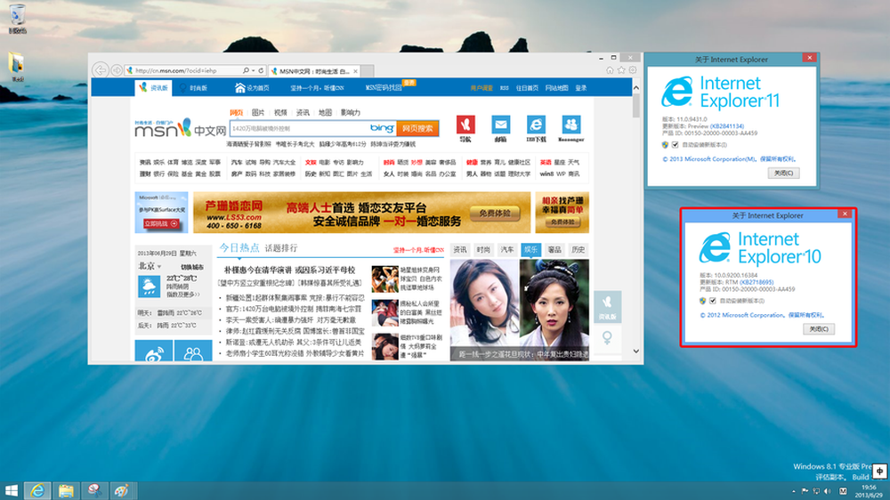Open File Explorer from taskbar
This screenshot has width=890, height=500.
tap(66, 490)
